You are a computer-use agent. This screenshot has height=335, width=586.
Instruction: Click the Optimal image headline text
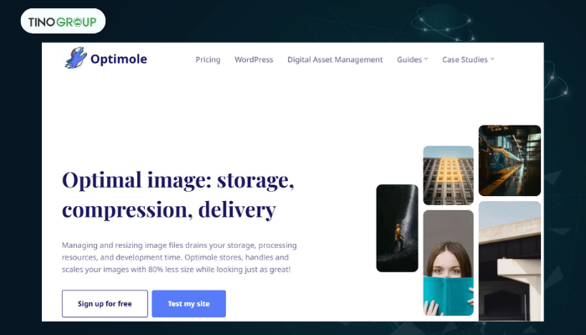click(177, 195)
